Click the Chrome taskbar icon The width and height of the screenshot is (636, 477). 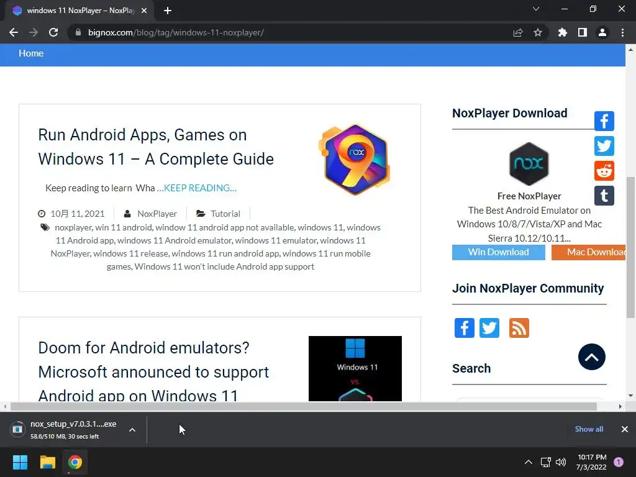[75, 462]
